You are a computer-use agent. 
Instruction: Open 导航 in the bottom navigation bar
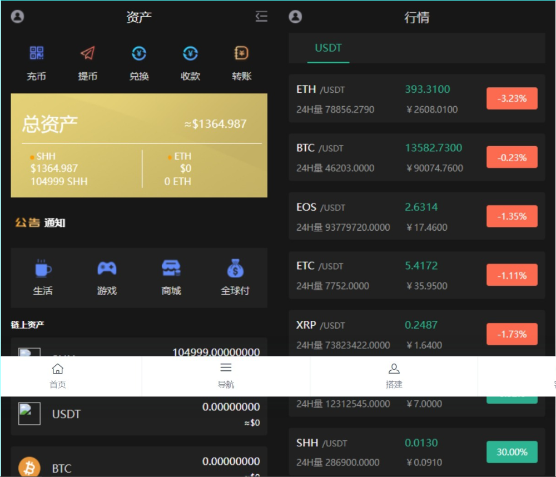(226, 376)
